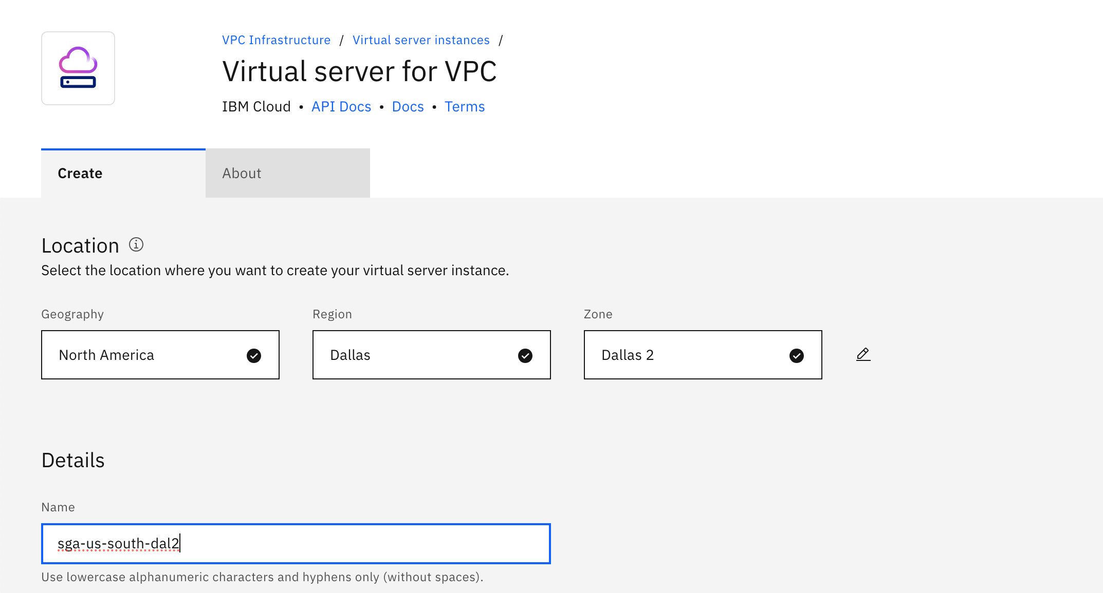The width and height of the screenshot is (1103, 593).
Task: Open the Docs link
Action: 407,106
